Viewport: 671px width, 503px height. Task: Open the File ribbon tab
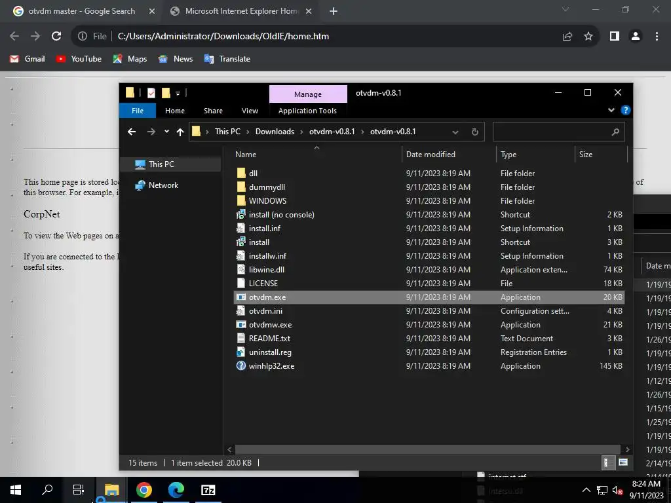click(x=138, y=111)
